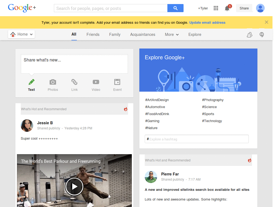Click the Share what's new box
This screenshot has height=207, width=276.
(x=74, y=64)
